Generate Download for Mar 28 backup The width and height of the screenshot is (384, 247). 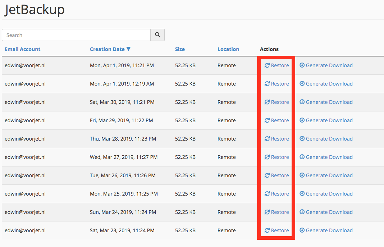coord(326,139)
